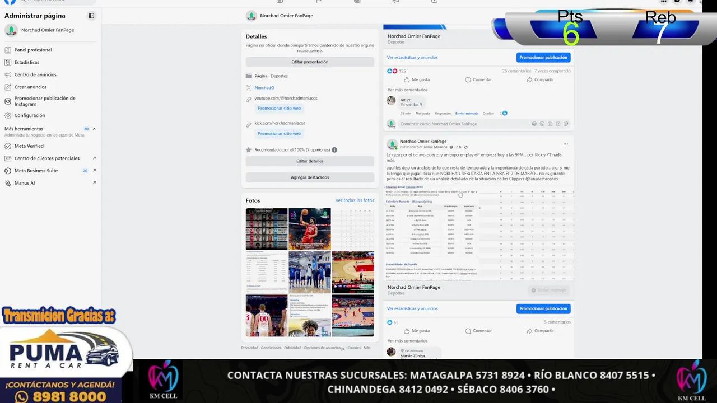This screenshot has height=403, width=717.
Task: Open 26 comentarios count
Action: point(516,71)
